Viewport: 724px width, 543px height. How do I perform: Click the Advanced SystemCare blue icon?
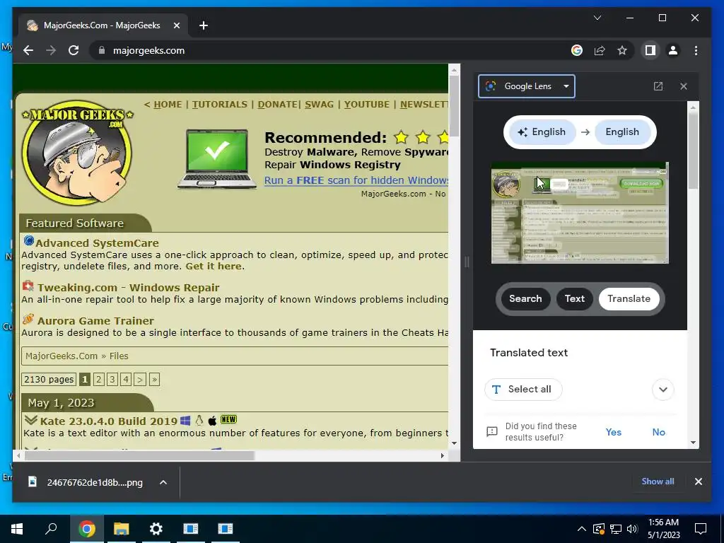coord(28,240)
